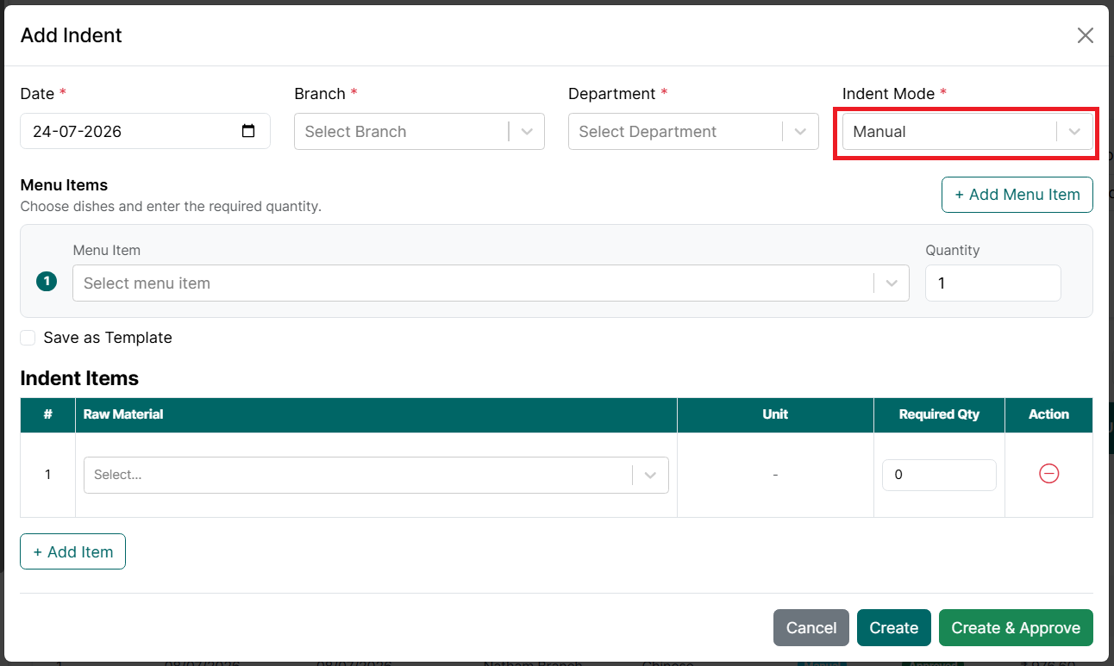This screenshot has height=666, width=1114.
Task: Close the Add Indent dialog
Action: (1085, 35)
